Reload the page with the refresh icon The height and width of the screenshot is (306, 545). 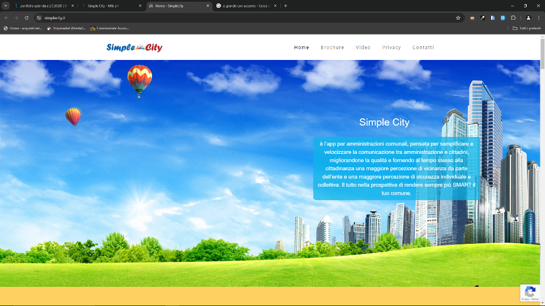point(26,18)
